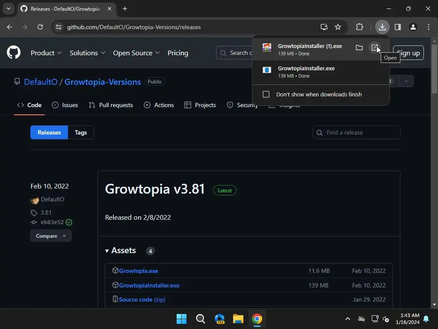Download the Growtopia.exe asset
This screenshot has height=329, width=438.
138,271
